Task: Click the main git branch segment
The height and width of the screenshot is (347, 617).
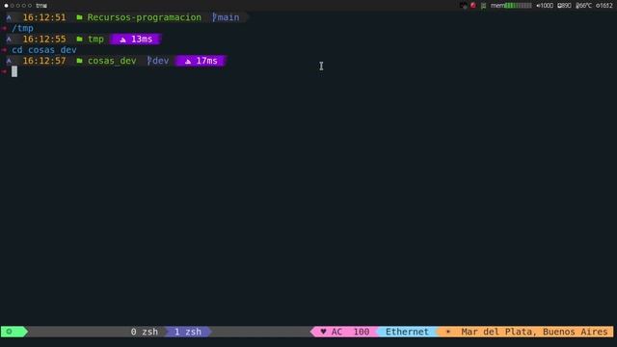Action: pyautogui.click(x=226, y=17)
